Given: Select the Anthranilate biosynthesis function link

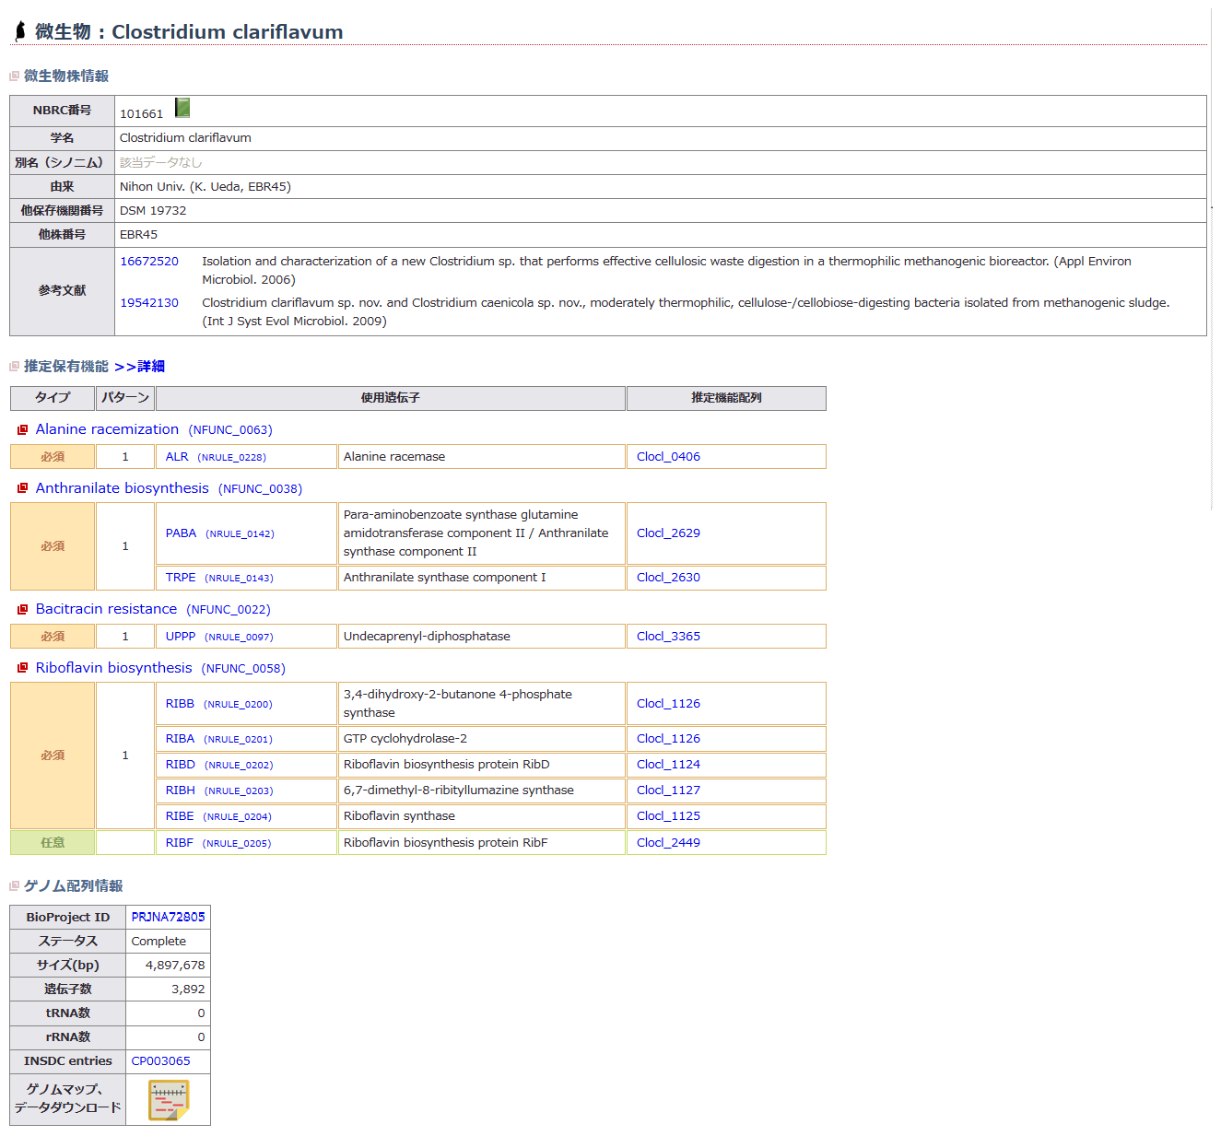Looking at the screenshot, I should 122,488.
